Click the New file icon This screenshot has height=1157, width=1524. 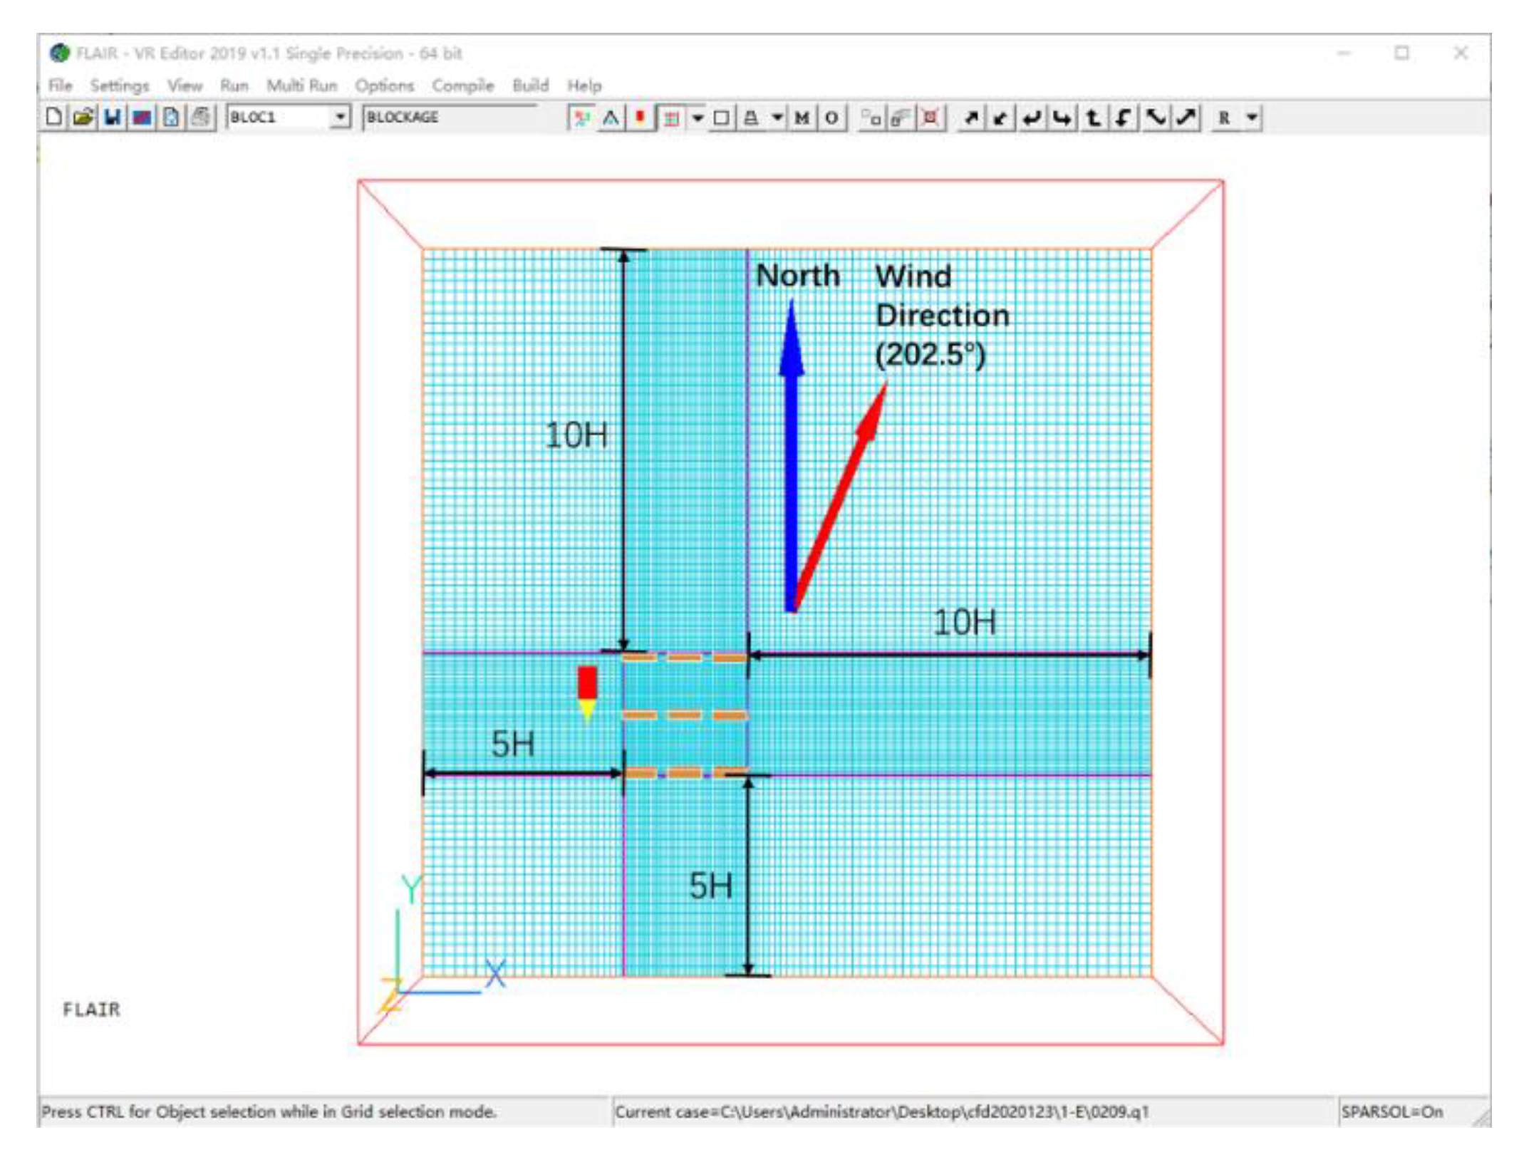point(53,118)
